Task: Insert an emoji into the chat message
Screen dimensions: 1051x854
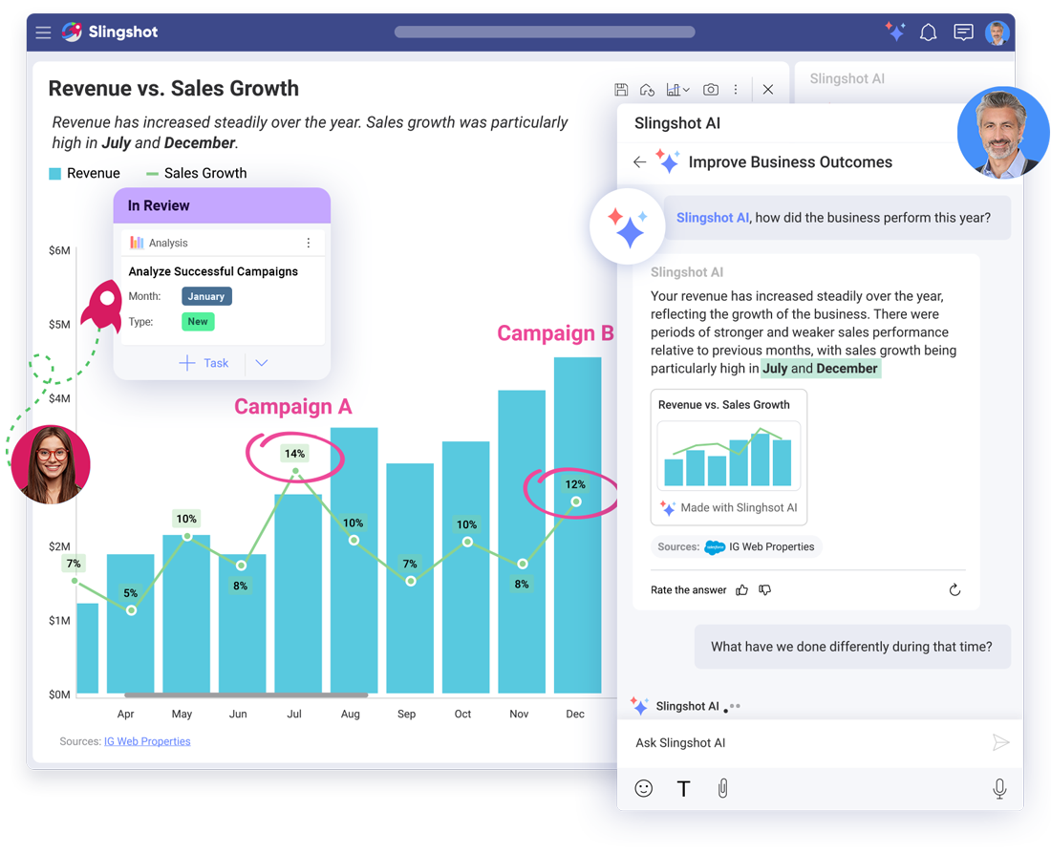Action: click(x=644, y=788)
